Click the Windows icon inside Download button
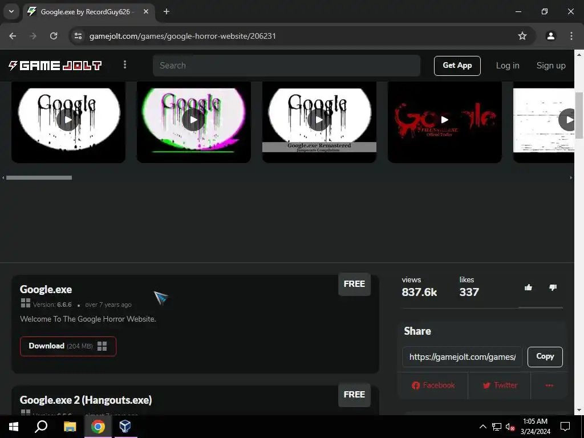Image resolution: width=584 pixels, height=438 pixels. (x=102, y=346)
